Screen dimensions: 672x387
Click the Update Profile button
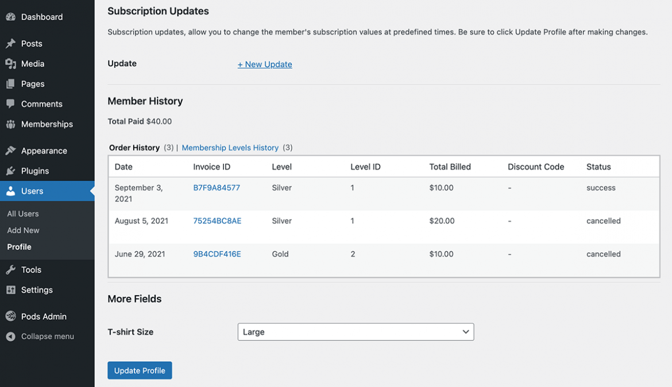(x=140, y=370)
